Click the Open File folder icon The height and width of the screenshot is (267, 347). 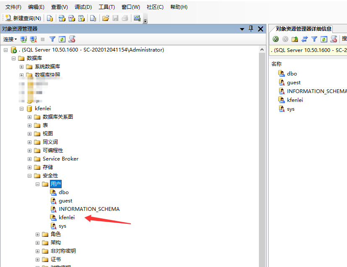pos(106,18)
